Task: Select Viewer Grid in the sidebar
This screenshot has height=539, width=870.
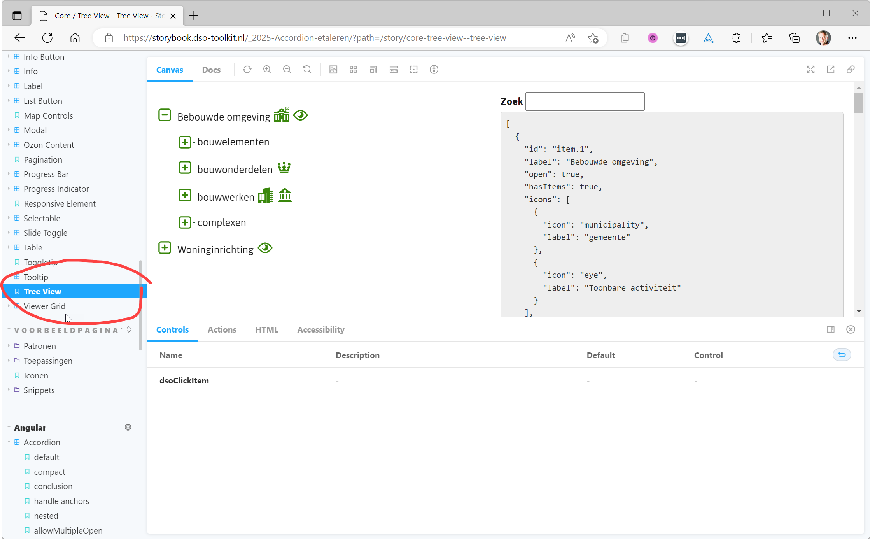Action: coord(45,306)
